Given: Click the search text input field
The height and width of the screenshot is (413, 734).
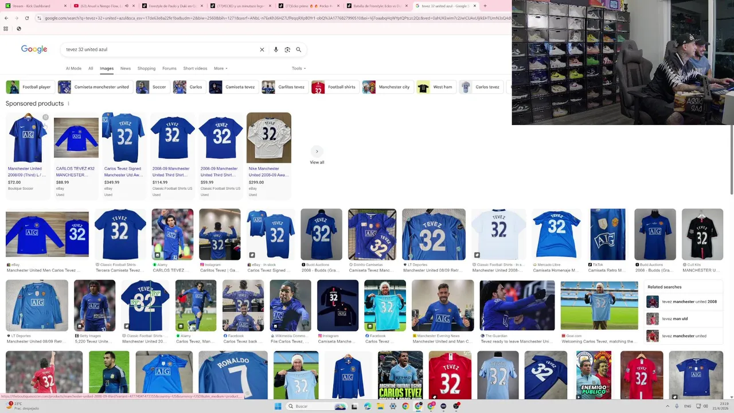Looking at the screenshot, I should 161,49.
